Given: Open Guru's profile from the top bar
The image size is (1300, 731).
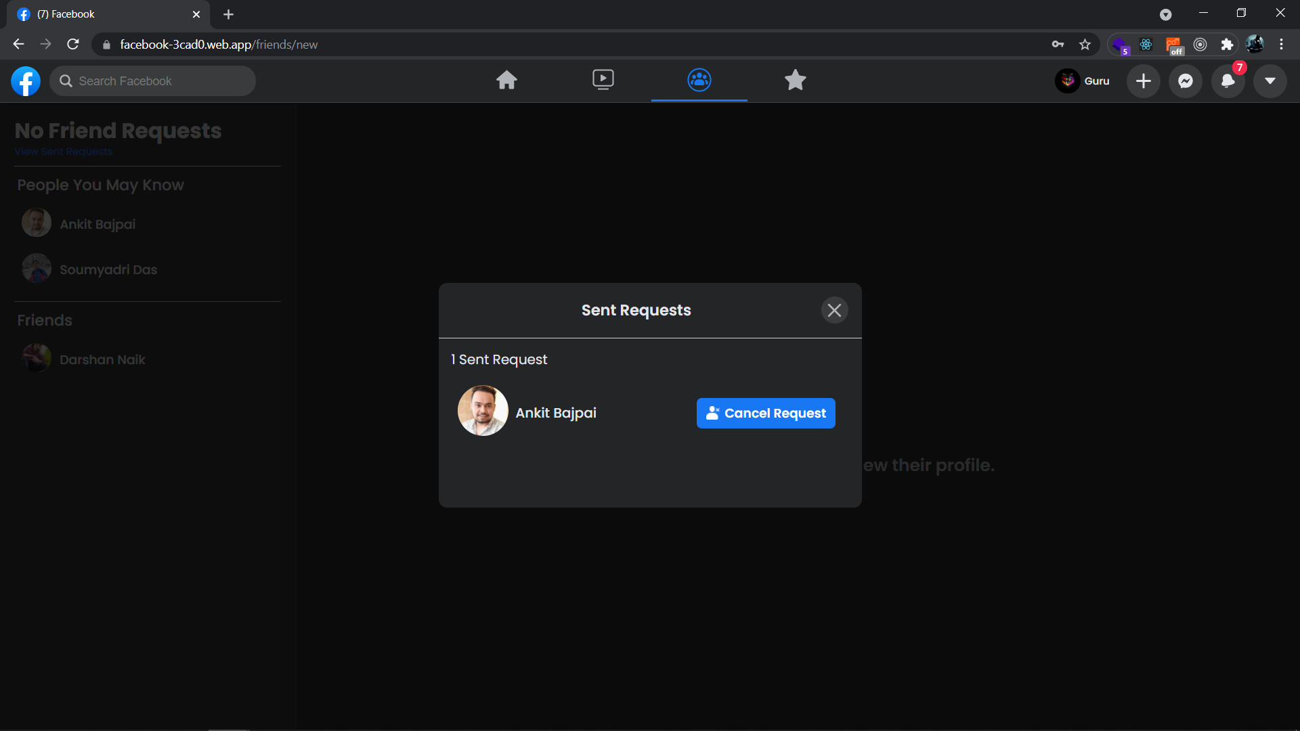Looking at the screenshot, I should (1083, 81).
